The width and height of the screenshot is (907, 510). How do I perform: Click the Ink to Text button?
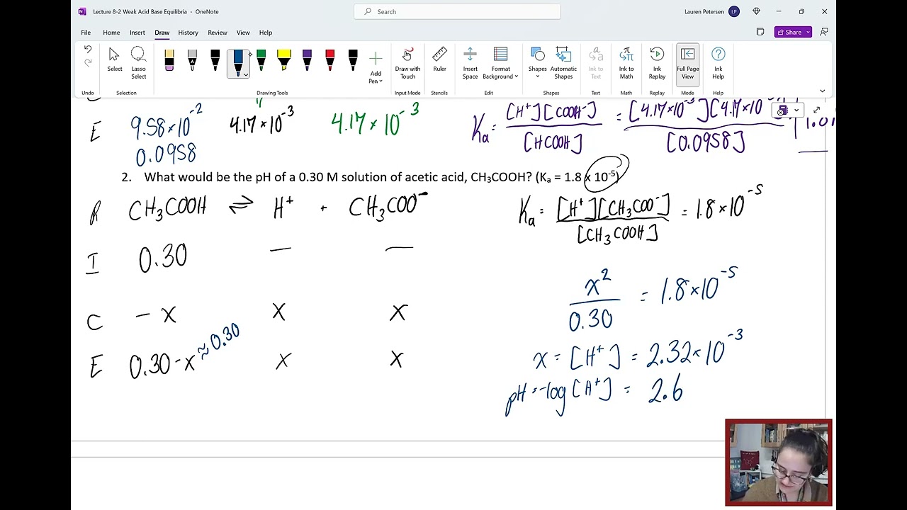click(x=596, y=64)
